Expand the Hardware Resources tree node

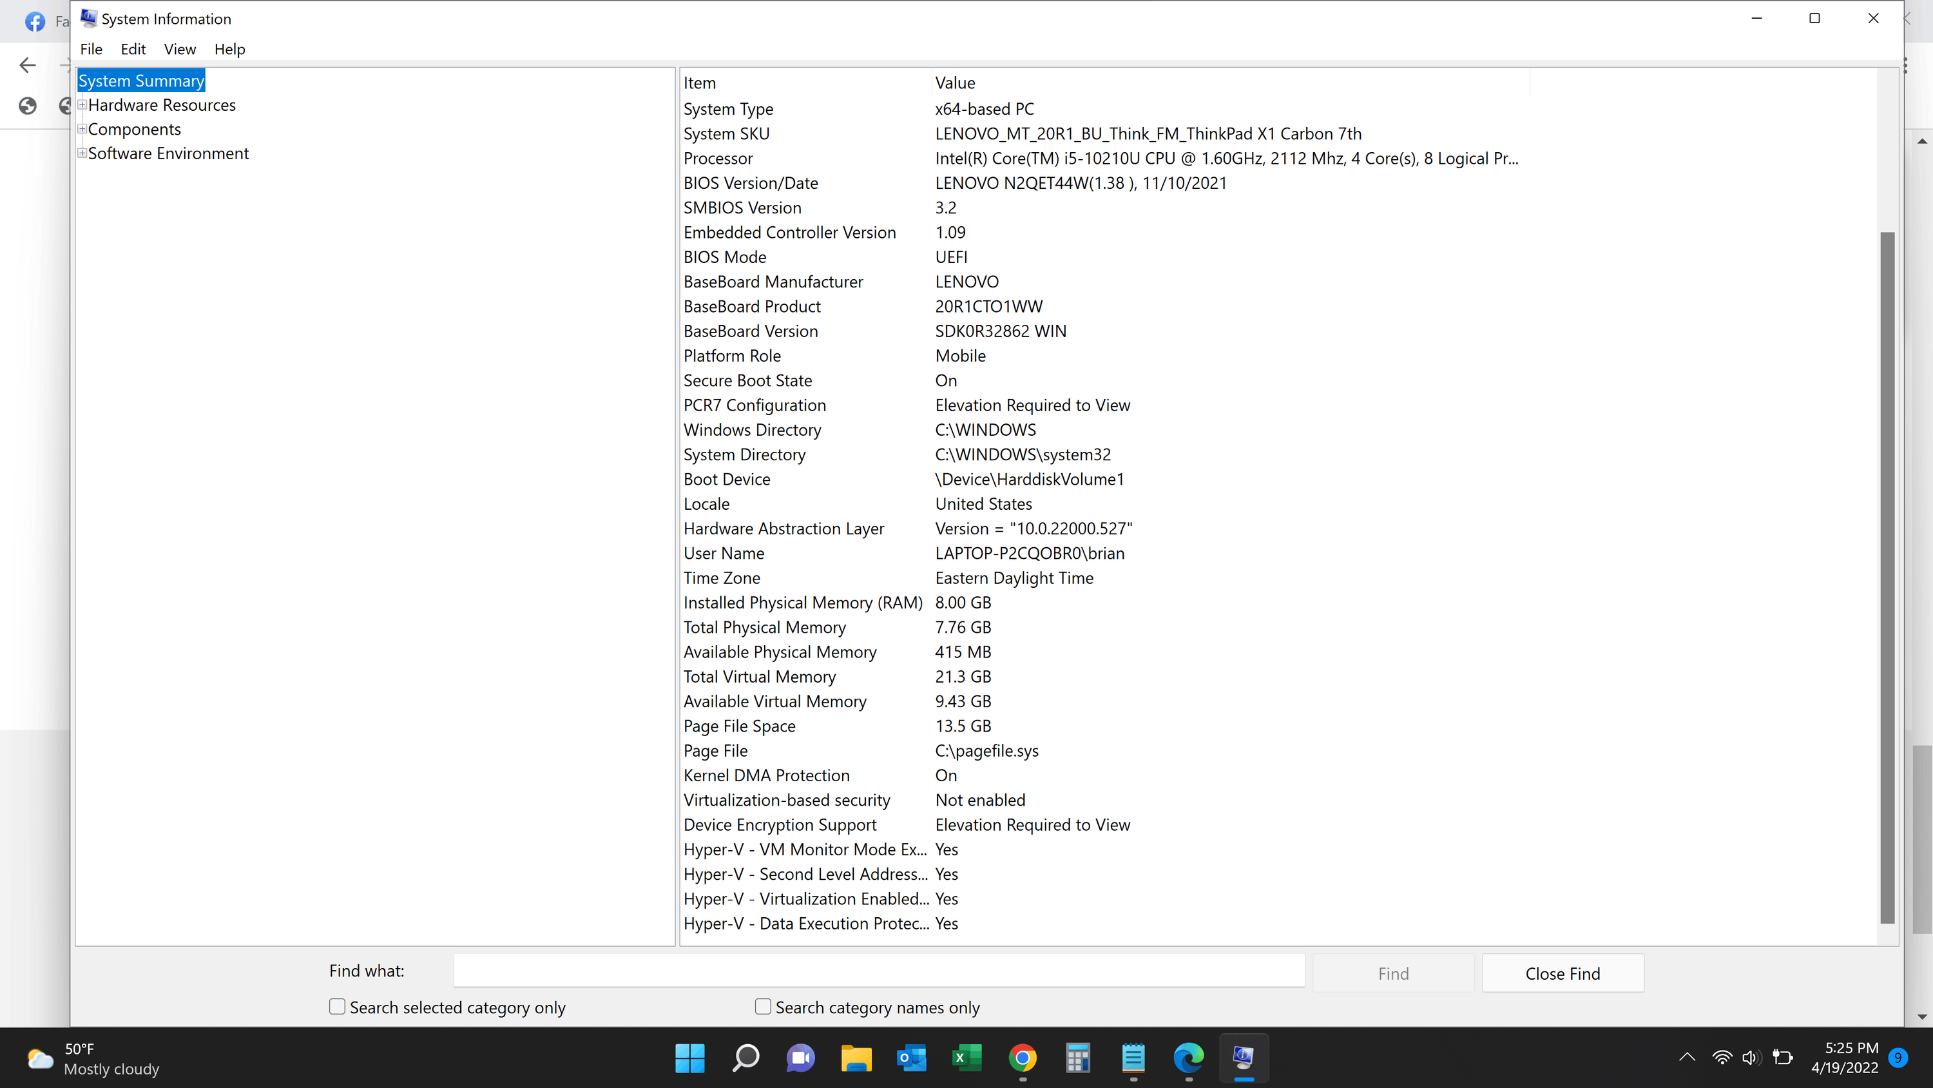tap(82, 105)
